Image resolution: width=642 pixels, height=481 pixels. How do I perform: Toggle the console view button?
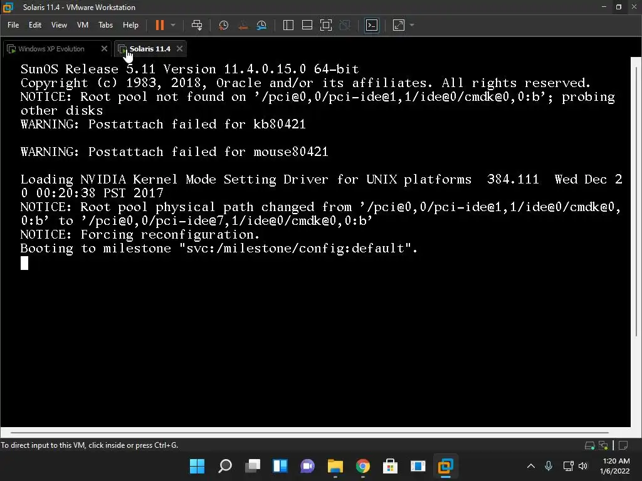click(372, 25)
